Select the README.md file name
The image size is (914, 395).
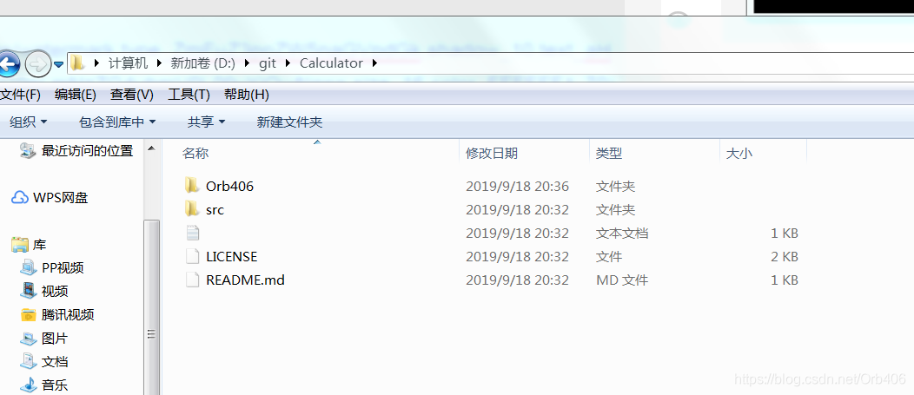(245, 280)
